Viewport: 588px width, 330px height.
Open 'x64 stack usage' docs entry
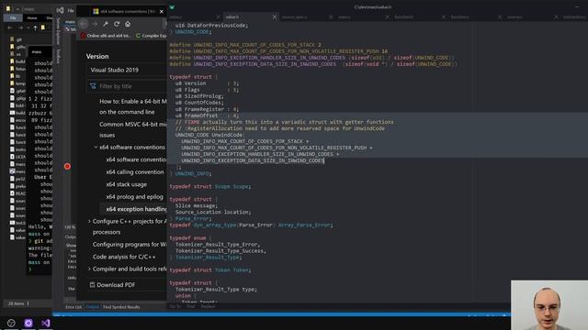coord(127,184)
